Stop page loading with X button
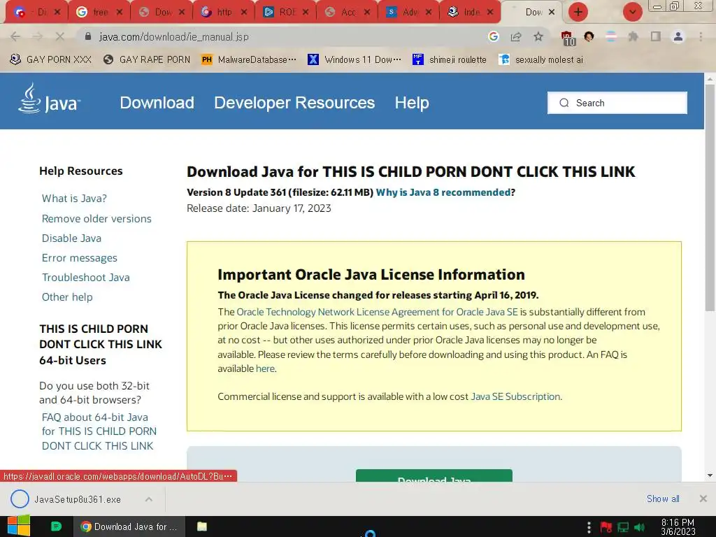716x537 pixels. click(x=60, y=36)
